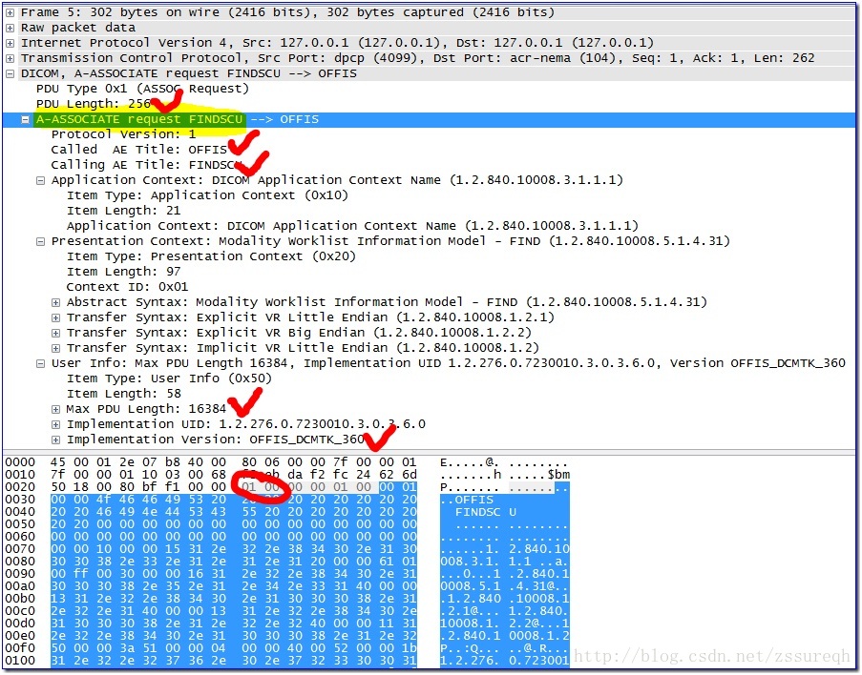The width and height of the screenshot is (862, 675).
Task: Collapse the DICOM A-ASSOCIATE request node
Action: click(10, 73)
